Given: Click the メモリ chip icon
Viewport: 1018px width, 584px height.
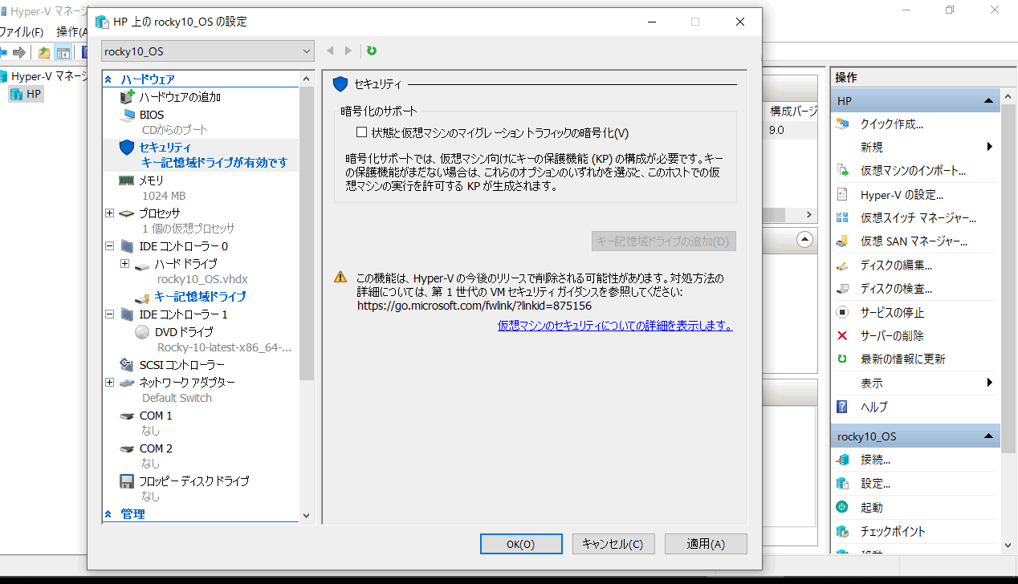Looking at the screenshot, I should tap(127, 180).
